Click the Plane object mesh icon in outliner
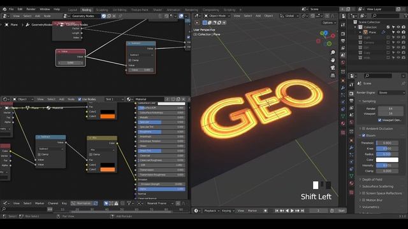 coord(365,32)
